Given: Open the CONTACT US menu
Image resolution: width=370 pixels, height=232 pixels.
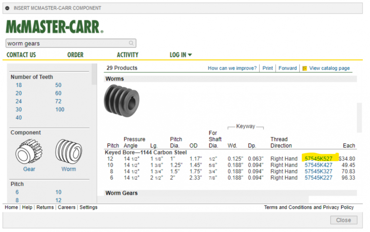Looking at the screenshot, I should tap(21, 55).
